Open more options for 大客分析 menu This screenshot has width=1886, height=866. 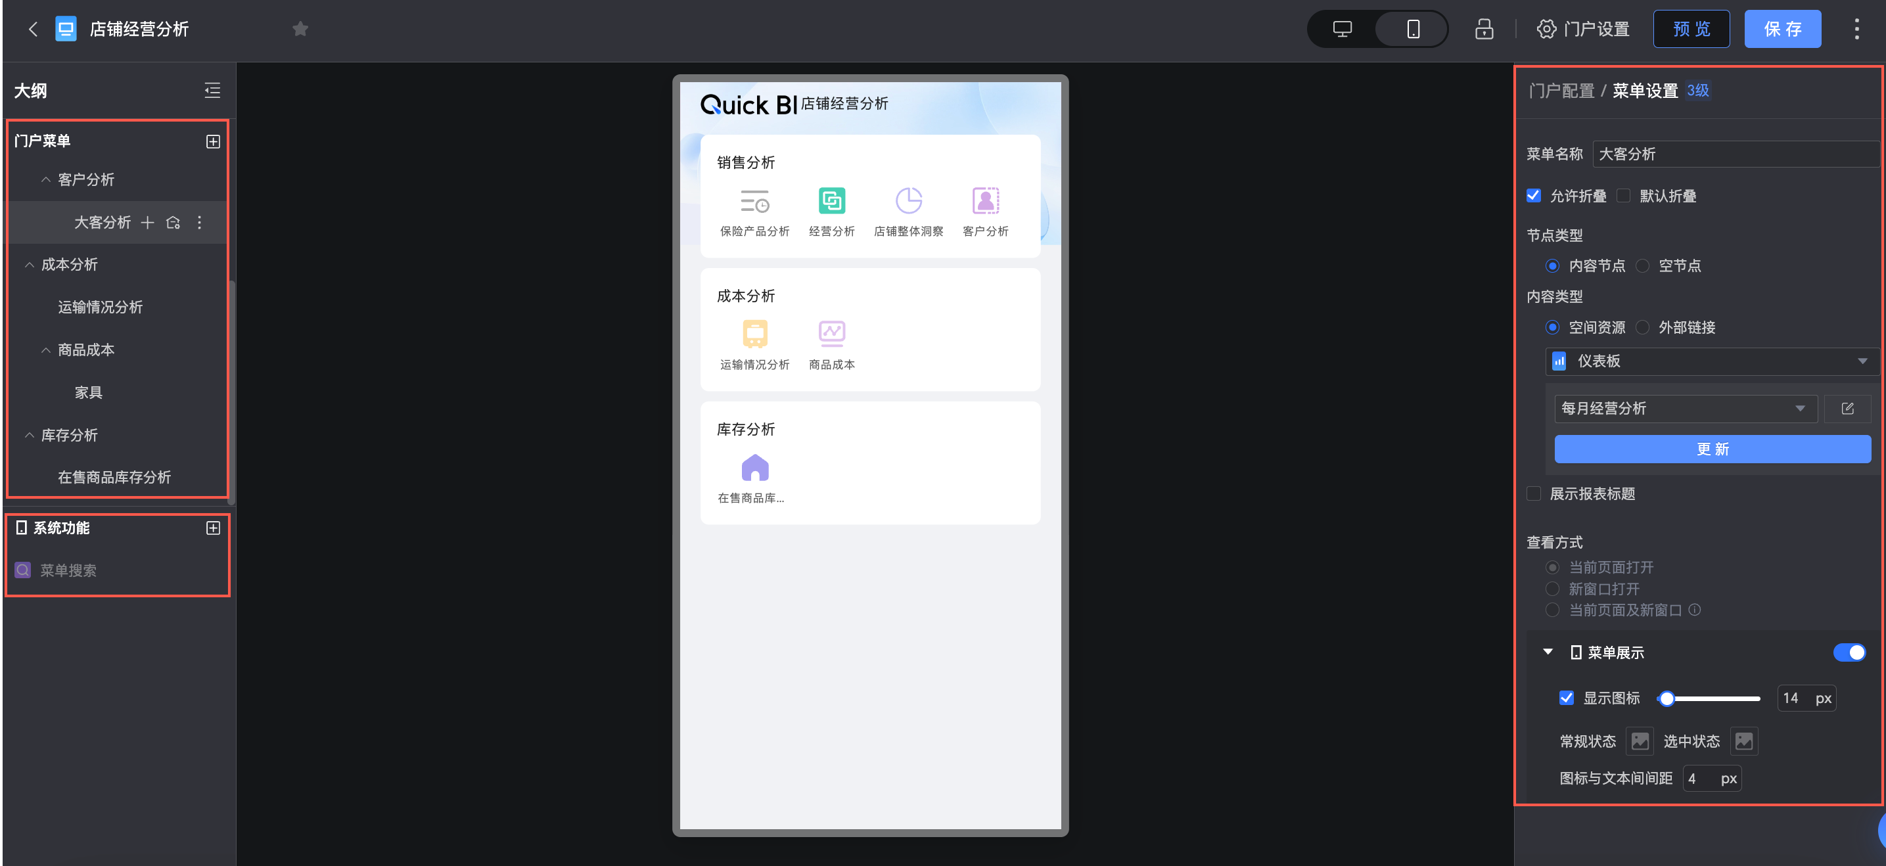pos(199,223)
